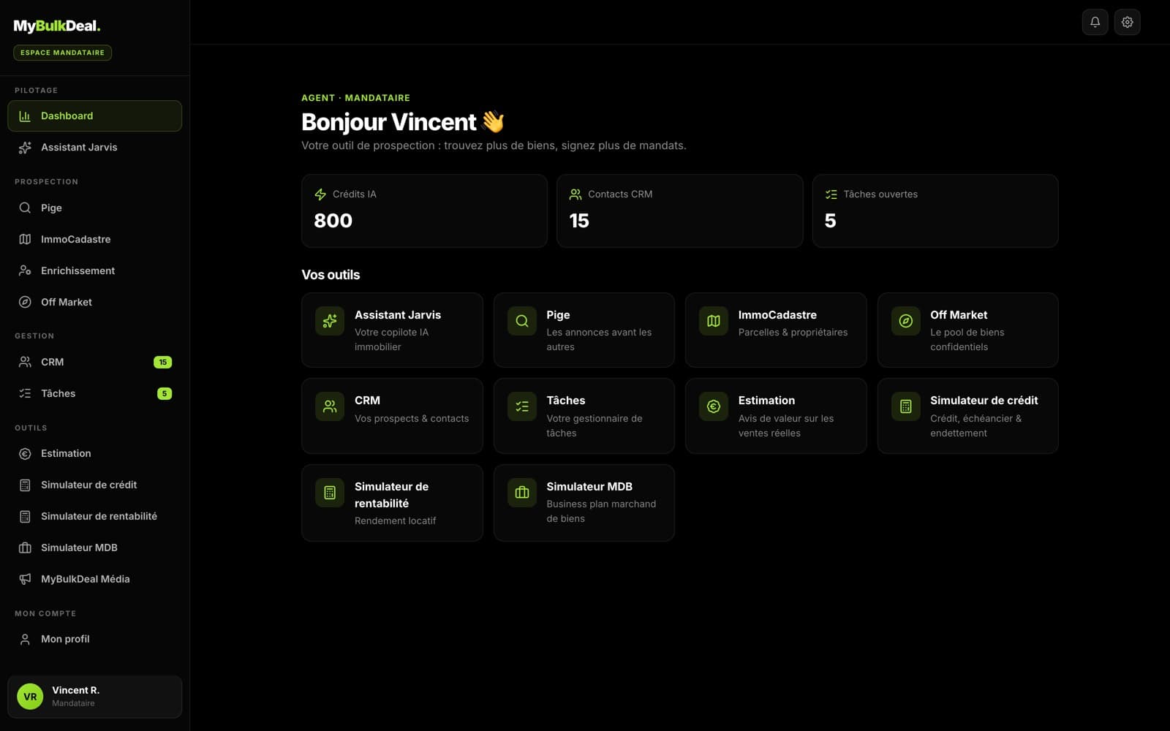The width and height of the screenshot is (1170, 731).
Task: Click "Vos outils" heading
Action: (331, 275)
